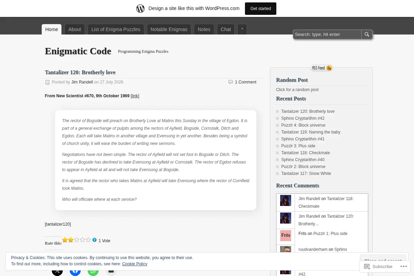Click author link Jim Randell in post meta
The image size is (414, 276).
[82, 82]
